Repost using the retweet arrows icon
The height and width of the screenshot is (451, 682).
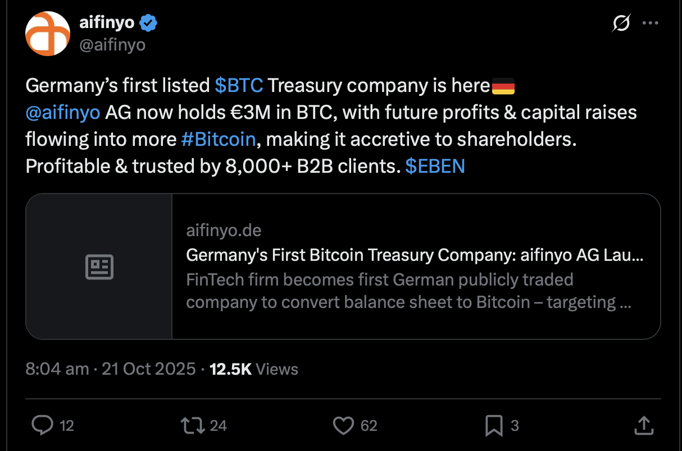tap(193, 426)
